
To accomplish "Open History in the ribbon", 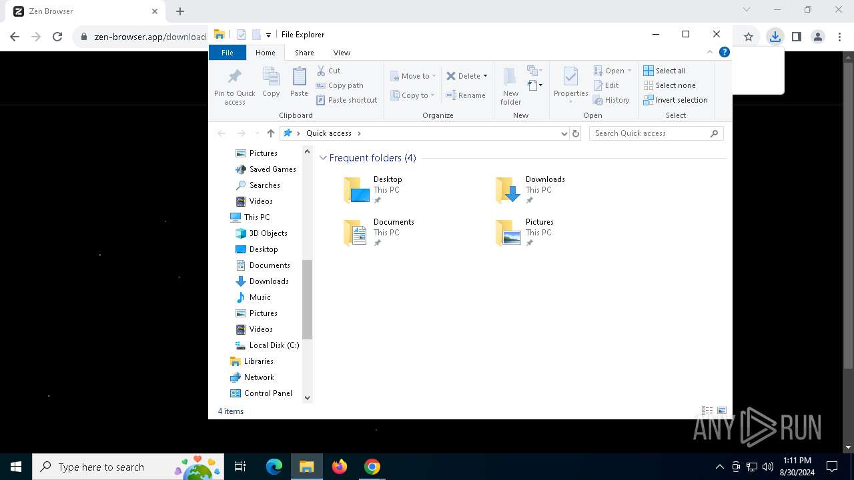I will (x=612, y=100).
